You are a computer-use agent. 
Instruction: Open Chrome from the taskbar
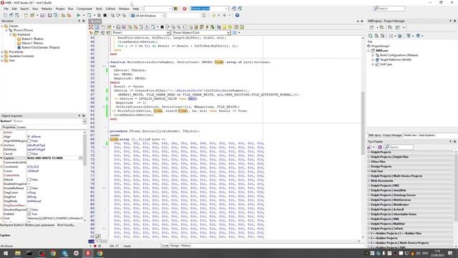click(53, 253)
